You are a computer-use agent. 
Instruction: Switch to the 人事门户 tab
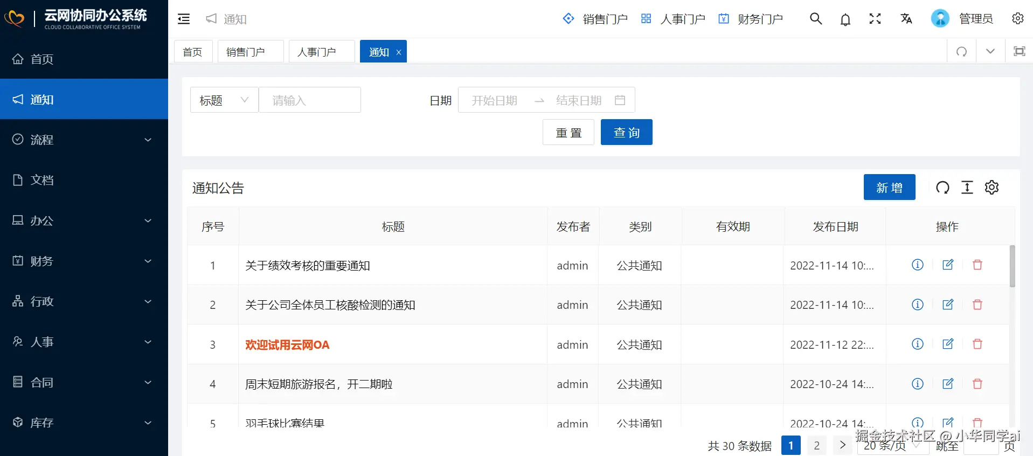point(322,52)
